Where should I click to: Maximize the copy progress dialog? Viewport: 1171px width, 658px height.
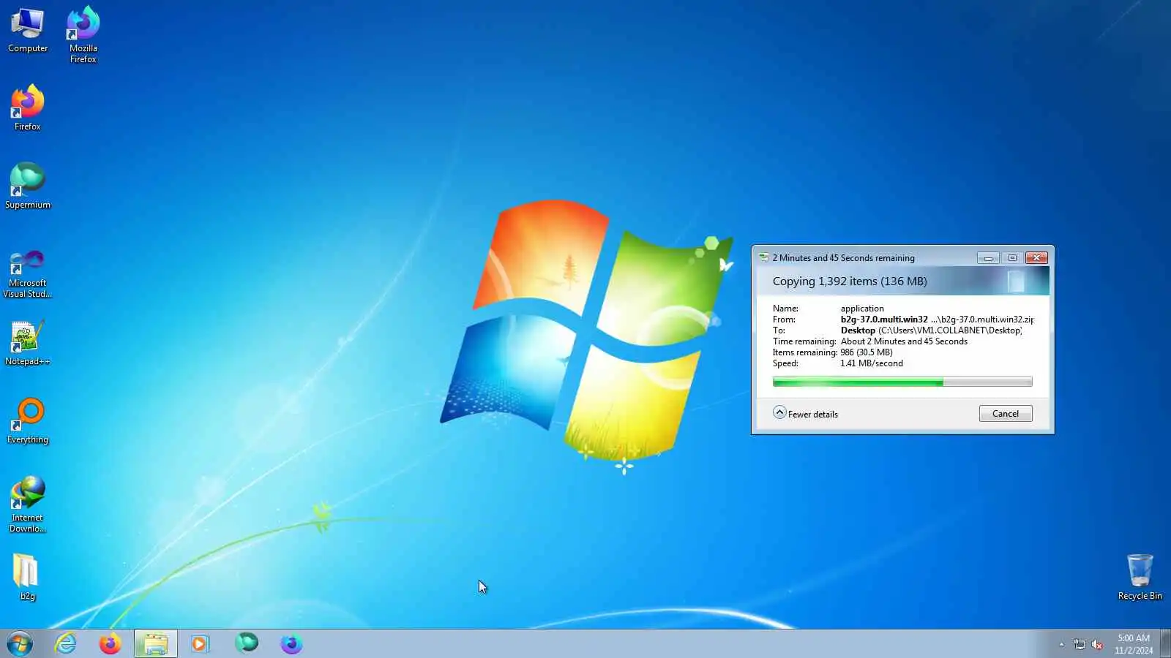coord(1012,257)
